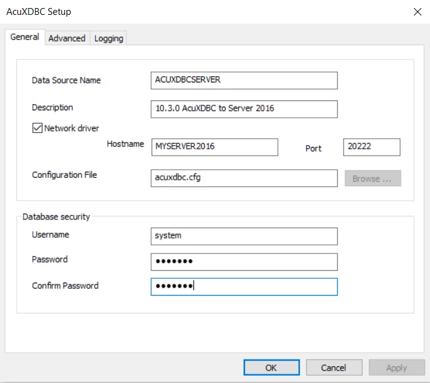Image resolution: width=430 pixels, height=383 pixels.
Task: Click the Database security group label
Action: 56,217
